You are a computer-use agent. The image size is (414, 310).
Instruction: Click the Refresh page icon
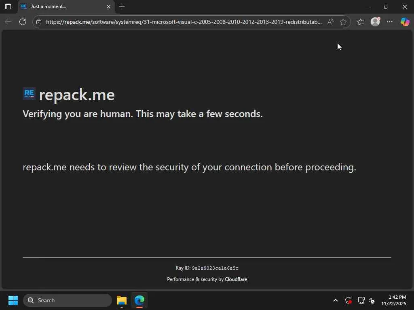tap(23, 22)
